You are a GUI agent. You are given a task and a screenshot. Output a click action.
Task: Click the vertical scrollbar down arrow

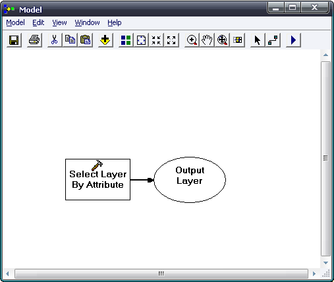pyautogui.click(x=325, y=263)
